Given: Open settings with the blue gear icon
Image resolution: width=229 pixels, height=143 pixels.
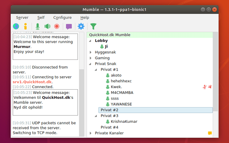Looking at the screenshot, I should [x=81, y=26].
